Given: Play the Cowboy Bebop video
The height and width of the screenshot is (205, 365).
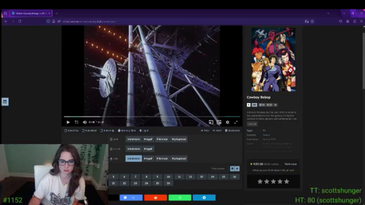Looking at the screenshot, I should 68,122.
